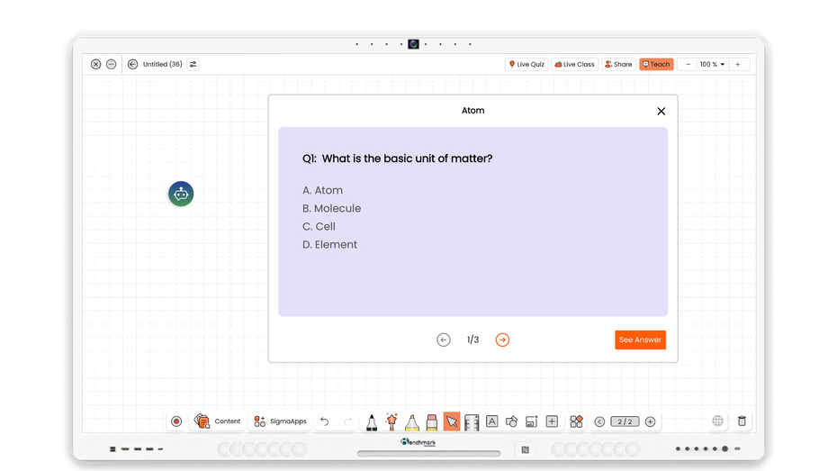Open the 100 % zoom dropdown
Image resolution: width=837 pixels, height=471 pixels.
pyautogui.click(x=712, y=64)
